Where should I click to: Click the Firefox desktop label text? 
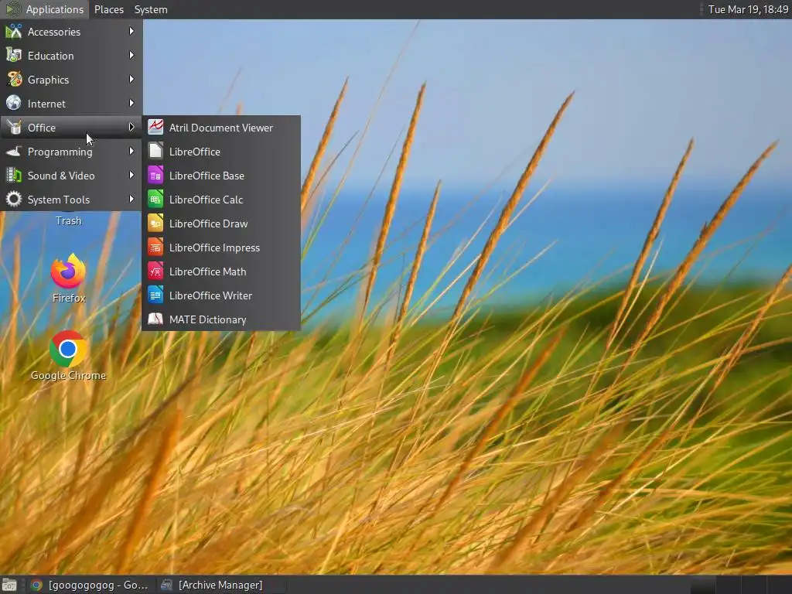(69, 298)
